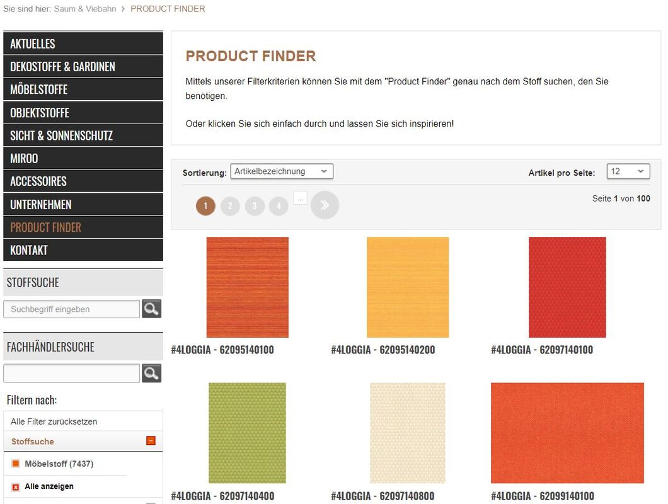
Task: Click the Stoffsuche magnifier search icon
Action: pos(151,309)
